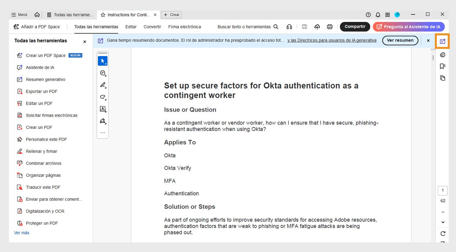This screenshot has width=456, height=252.
Task: Open the bookmarks panel in right rail
Action: point(443,66)
